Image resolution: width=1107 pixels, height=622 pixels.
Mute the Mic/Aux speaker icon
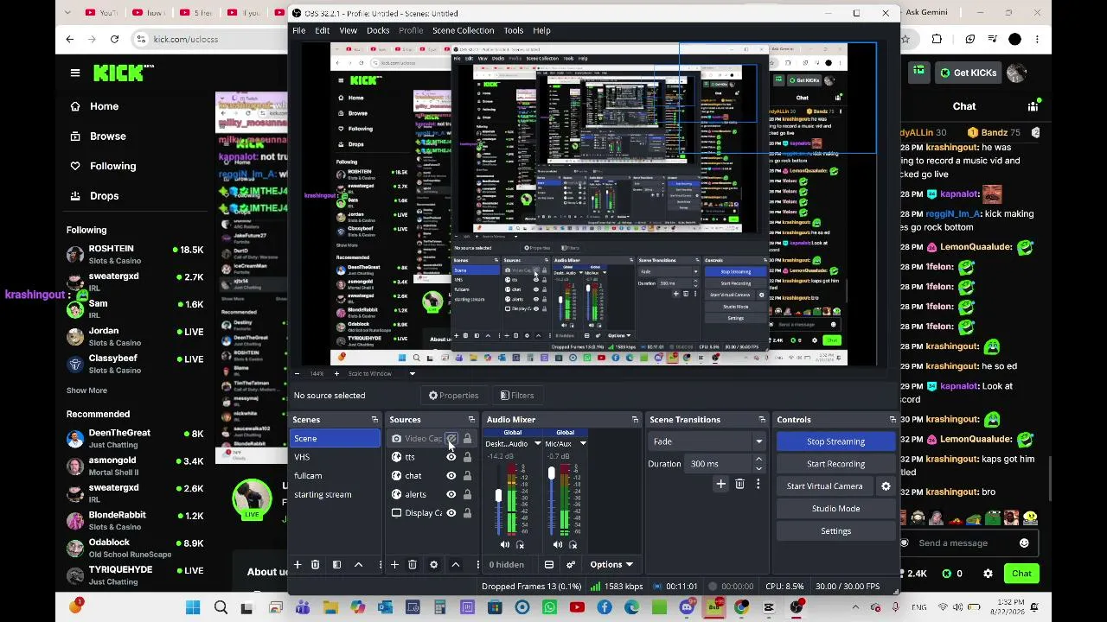click(558, 545)
